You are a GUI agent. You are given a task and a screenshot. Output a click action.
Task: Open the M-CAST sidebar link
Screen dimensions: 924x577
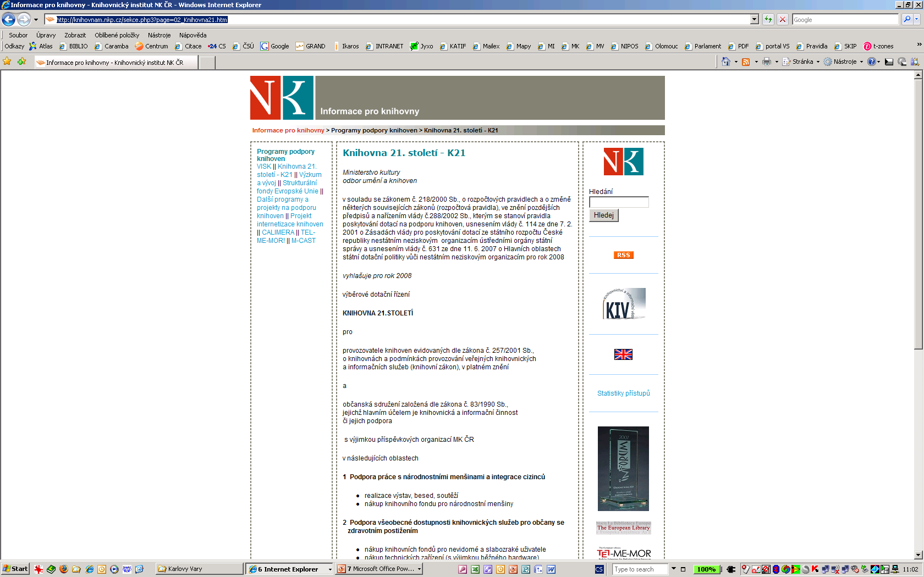304,241
